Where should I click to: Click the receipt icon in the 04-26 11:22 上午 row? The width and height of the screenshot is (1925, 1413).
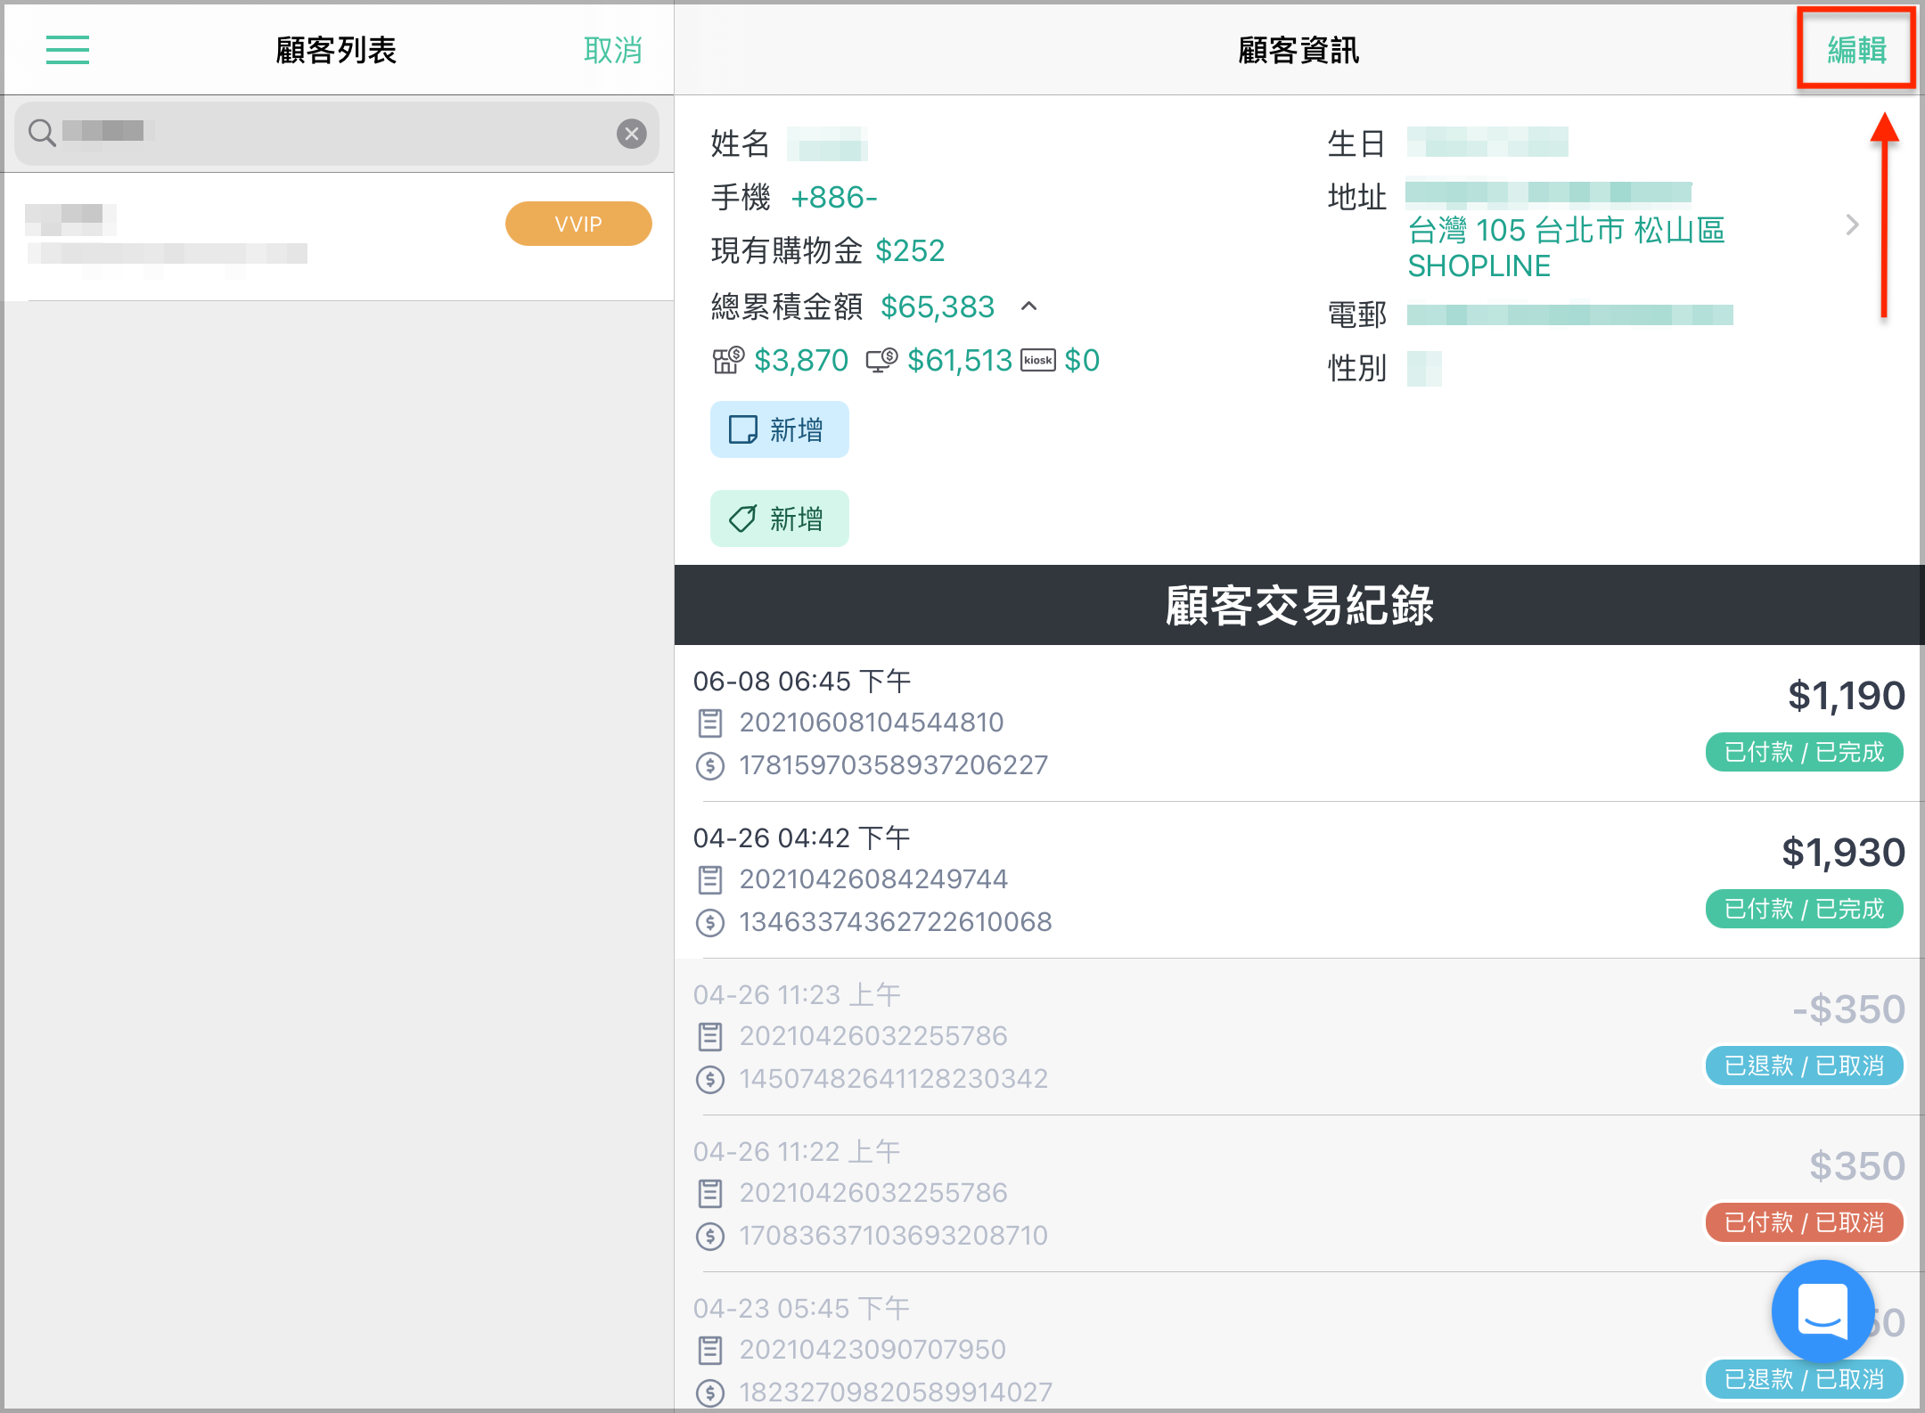point(710,1193)
